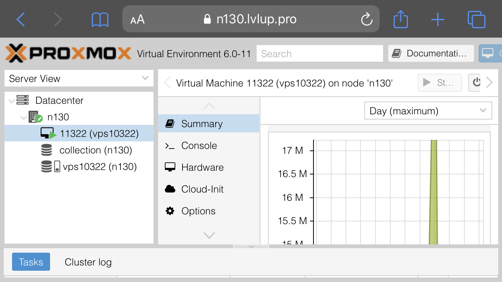The height and width of the screenshot is (282, 502).
Task: Click the VM shutdown power icon button
Action: tap(476, 82)
